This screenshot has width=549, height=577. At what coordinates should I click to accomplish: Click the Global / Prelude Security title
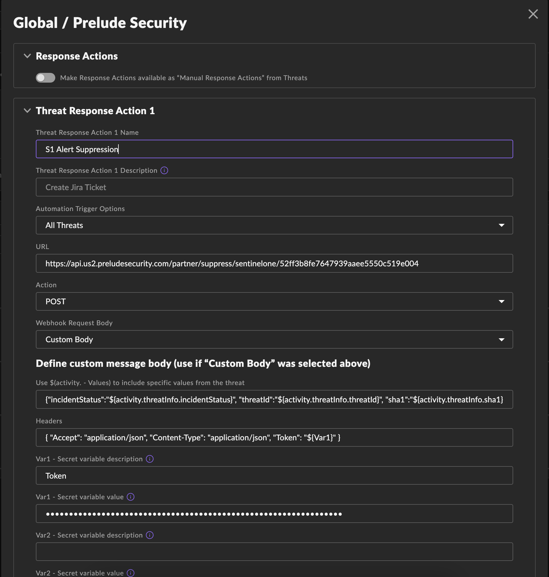pos(100,23)
